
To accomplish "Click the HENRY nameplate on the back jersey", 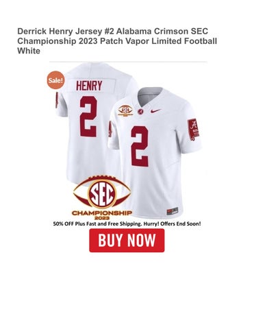I will pos(89,86).
